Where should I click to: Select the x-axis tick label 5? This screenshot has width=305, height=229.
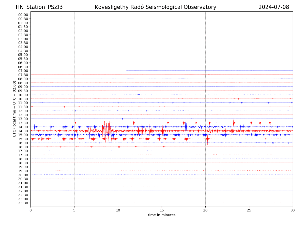pyautogui.click(x=74, y=210)
